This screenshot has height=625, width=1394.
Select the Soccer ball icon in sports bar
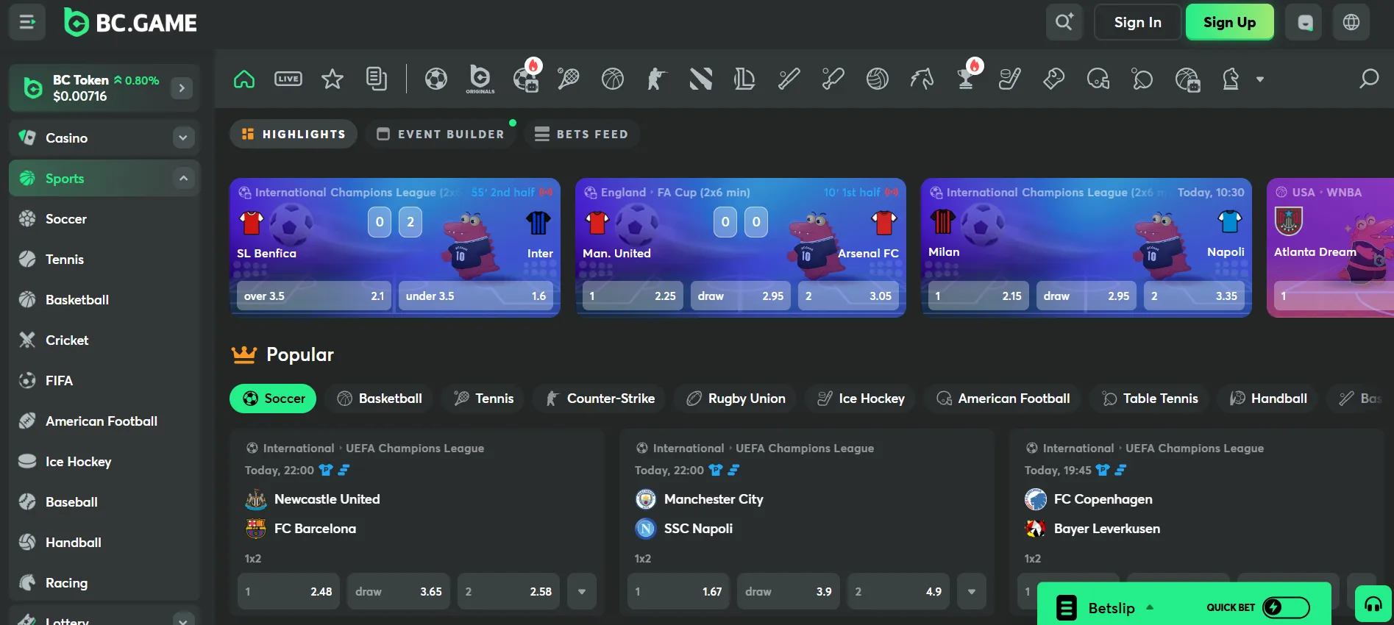pyautogui.click(x=436, y=79)
